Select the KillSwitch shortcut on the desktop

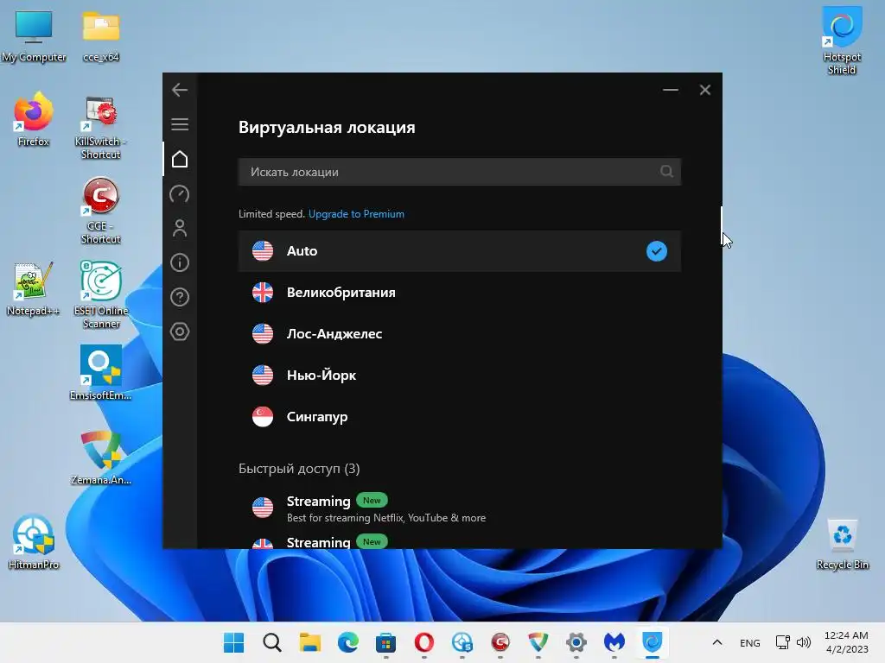tap(100, 127)
